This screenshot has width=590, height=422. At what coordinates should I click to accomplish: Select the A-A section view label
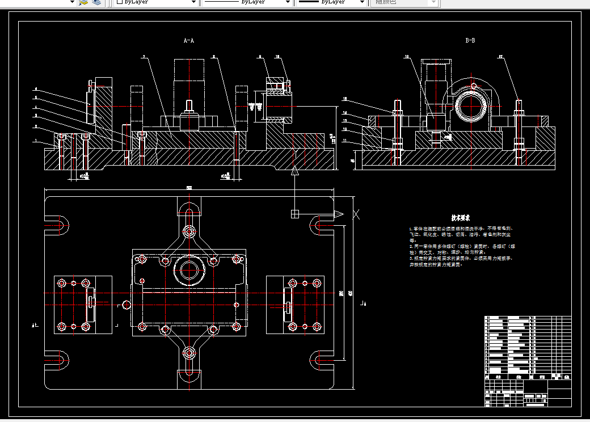[188, 40]
